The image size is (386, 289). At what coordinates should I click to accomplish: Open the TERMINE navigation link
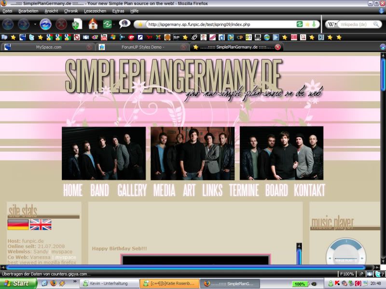coord(244,190)
